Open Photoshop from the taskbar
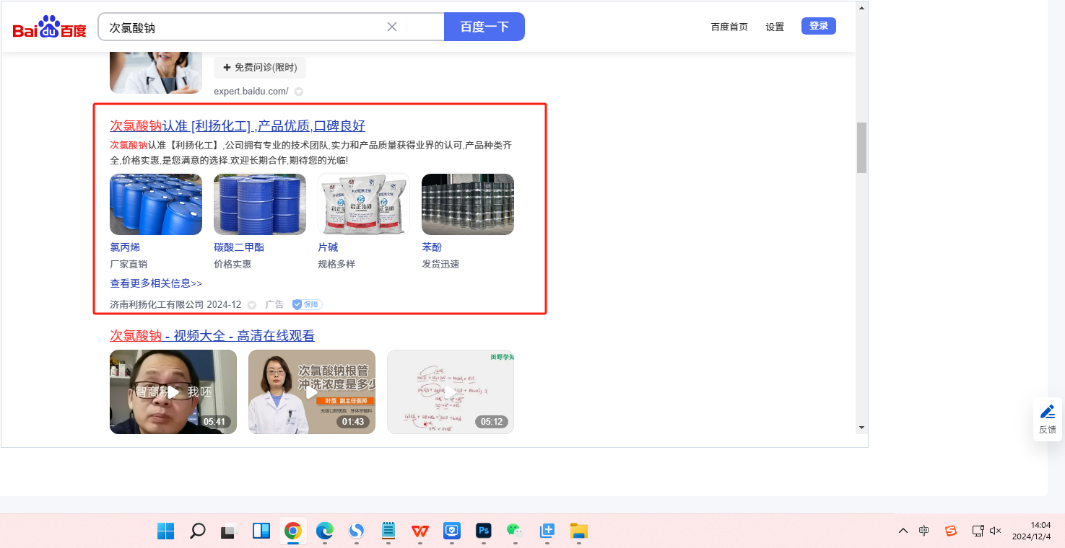1065x548 pixels. (484, 531)
